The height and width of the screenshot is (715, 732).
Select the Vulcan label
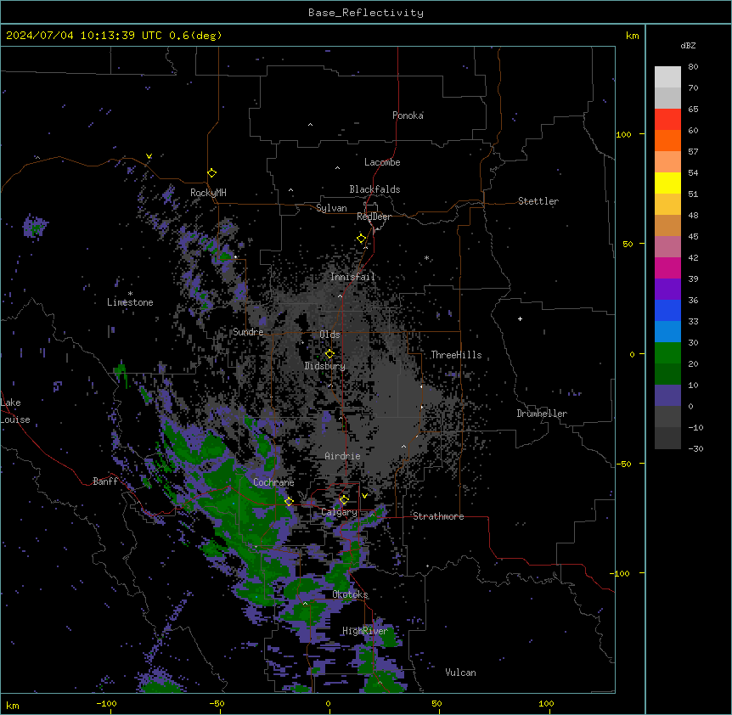(461, 673)
